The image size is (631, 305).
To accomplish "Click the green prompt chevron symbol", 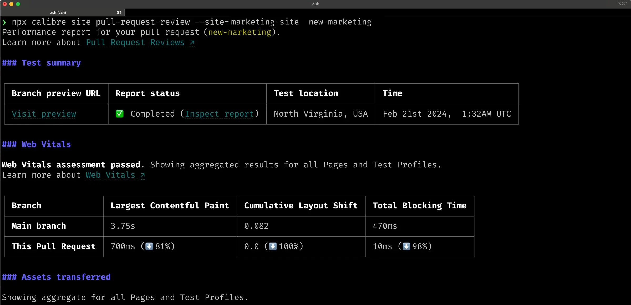I will [4, 22].
